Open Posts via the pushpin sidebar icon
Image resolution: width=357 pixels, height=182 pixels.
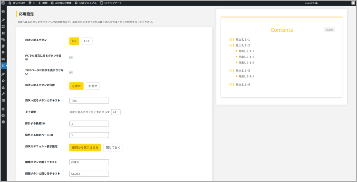click(3, 20)
